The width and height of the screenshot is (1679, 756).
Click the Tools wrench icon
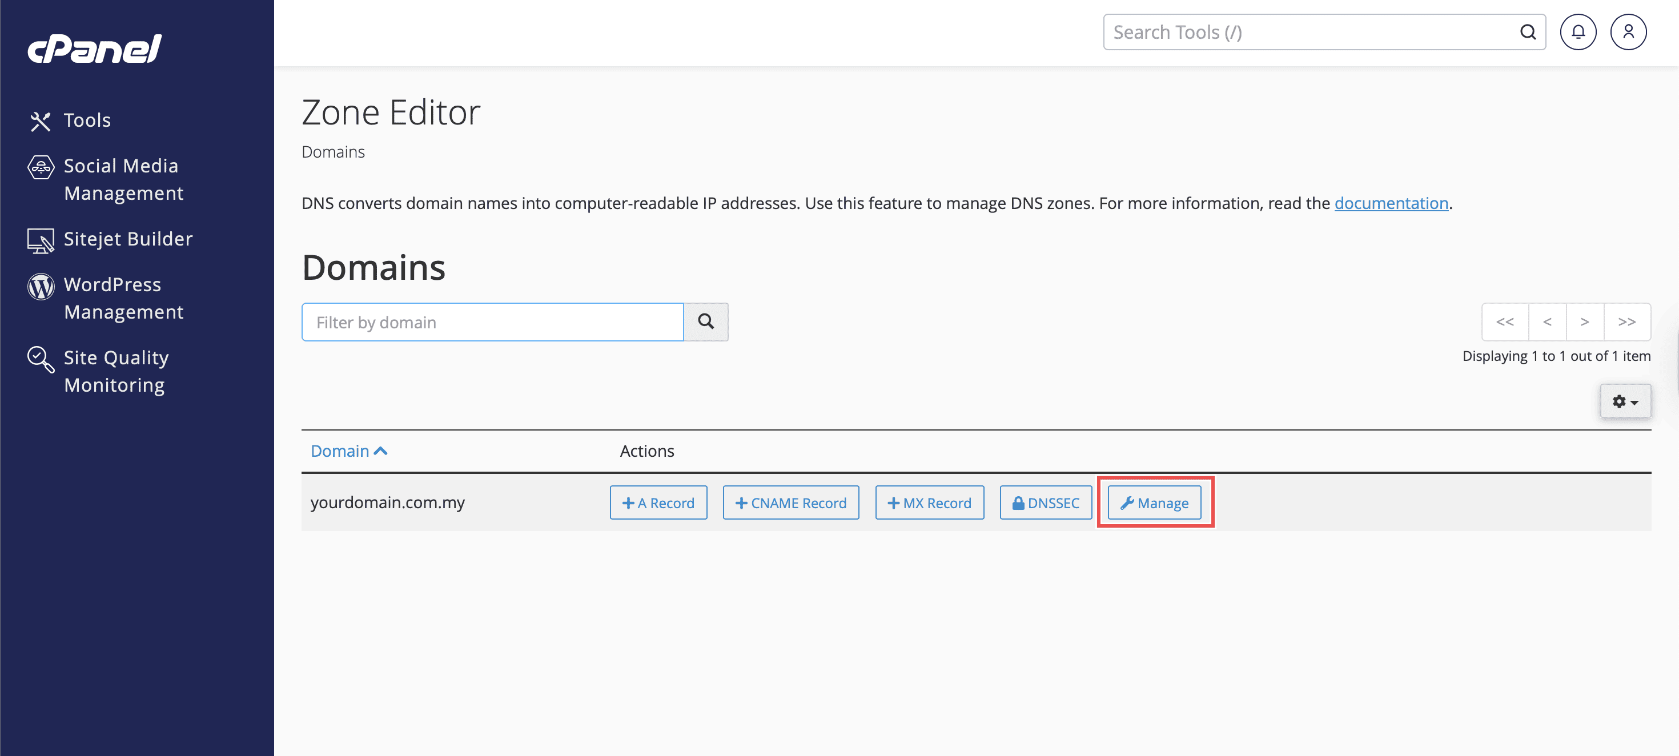pyautogui.click(x=41, y=121)
